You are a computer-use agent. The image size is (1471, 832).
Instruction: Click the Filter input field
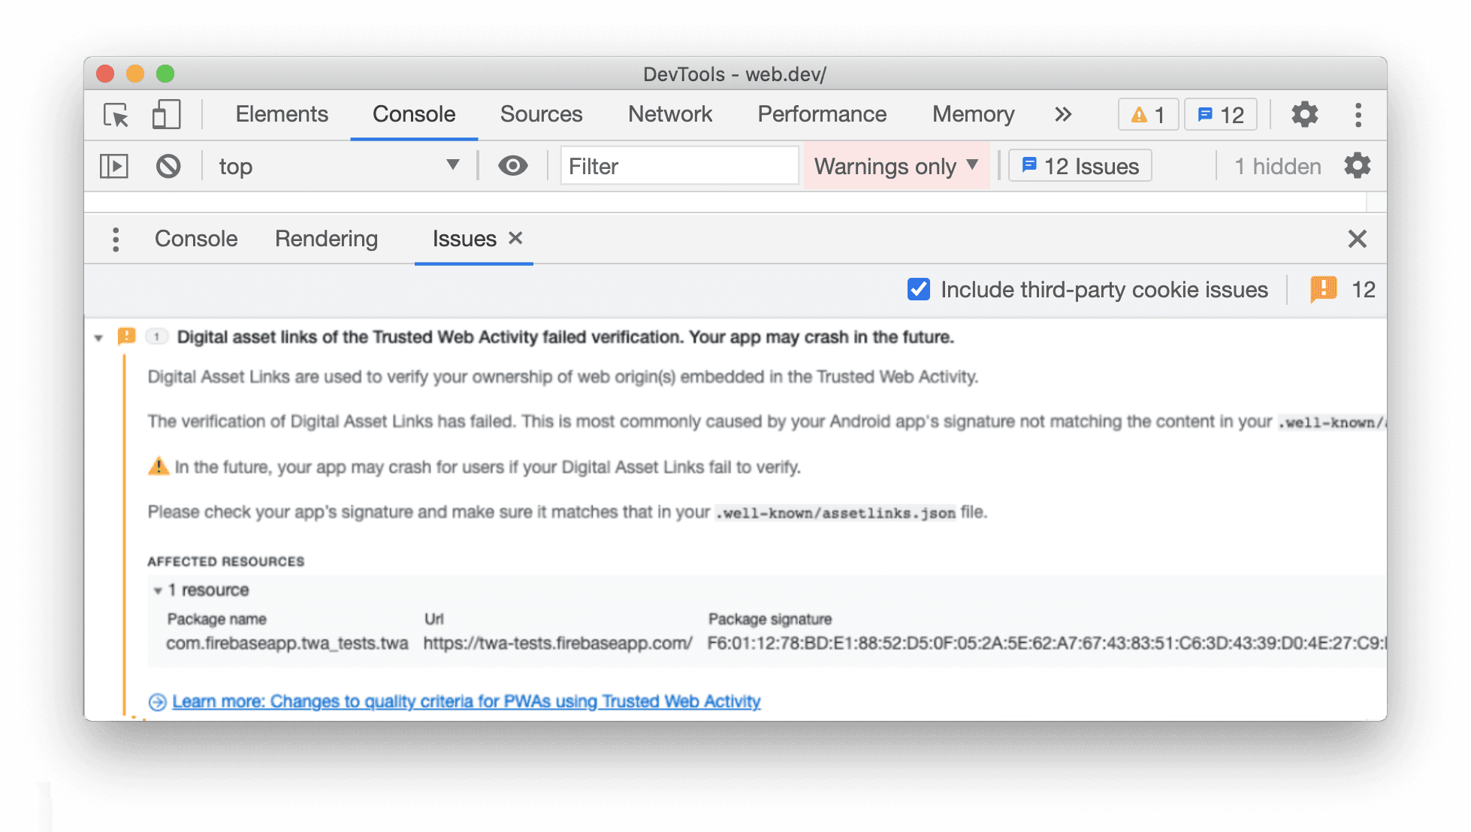point(678,164)
